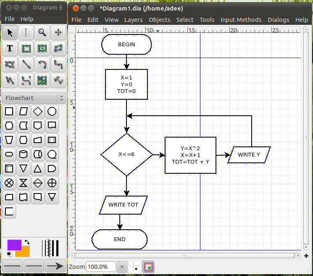Image resolution: width=313 pixels, height=276 pixels.
Task: Open the Select menu
Action: (185, 20)
